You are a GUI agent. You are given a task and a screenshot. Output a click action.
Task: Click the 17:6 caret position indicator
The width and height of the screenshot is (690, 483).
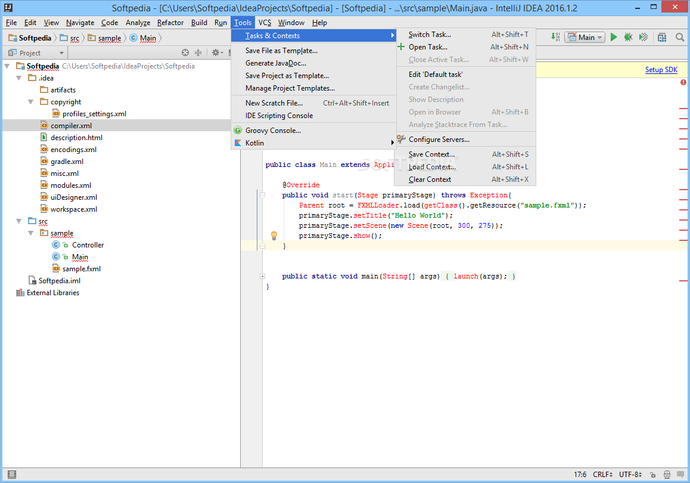(580, 474)
